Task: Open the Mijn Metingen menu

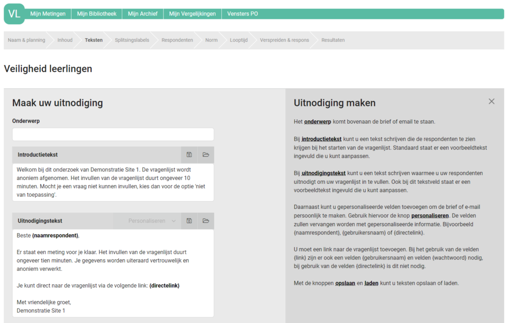Action: (x=48, y=14)
